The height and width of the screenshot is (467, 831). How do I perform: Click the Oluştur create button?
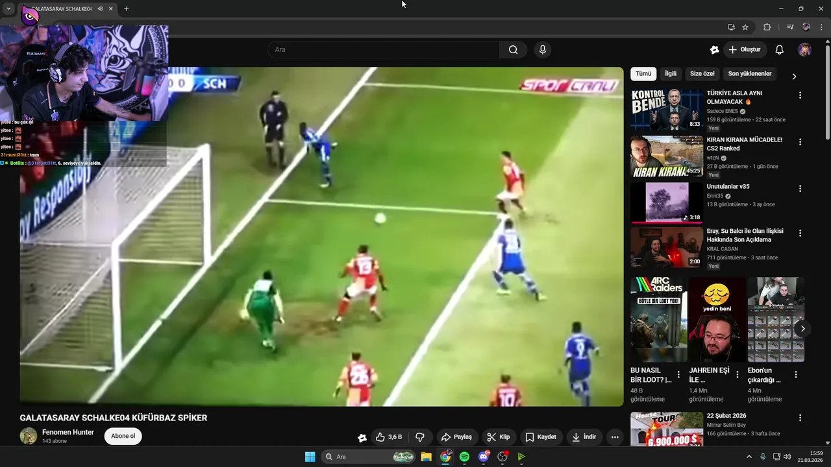click(x=744, y=50)
